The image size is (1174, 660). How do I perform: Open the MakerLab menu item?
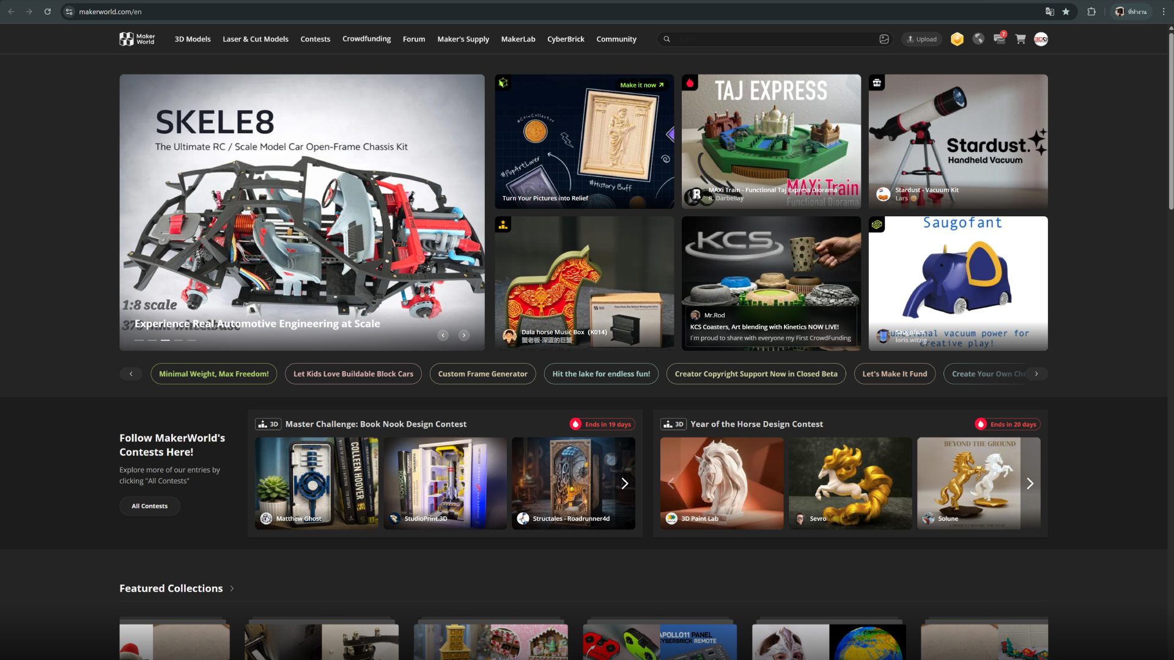[x=518, y=39]
